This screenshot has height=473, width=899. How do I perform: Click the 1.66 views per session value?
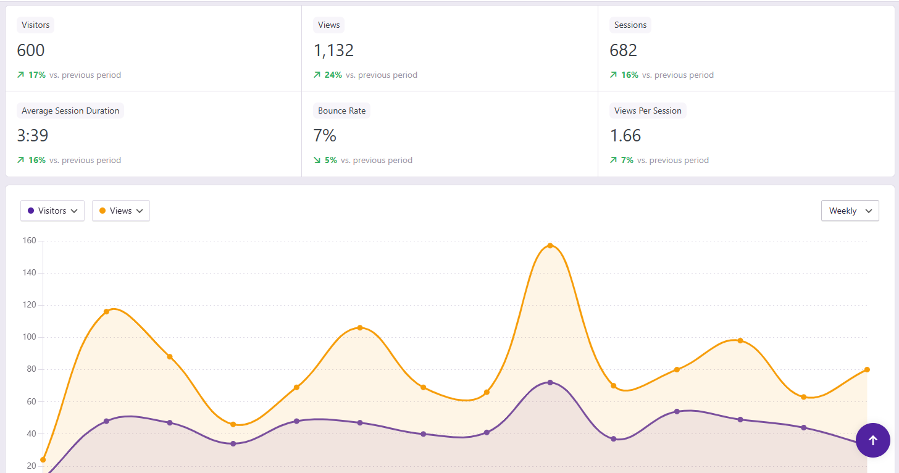(x=625, y=135)
